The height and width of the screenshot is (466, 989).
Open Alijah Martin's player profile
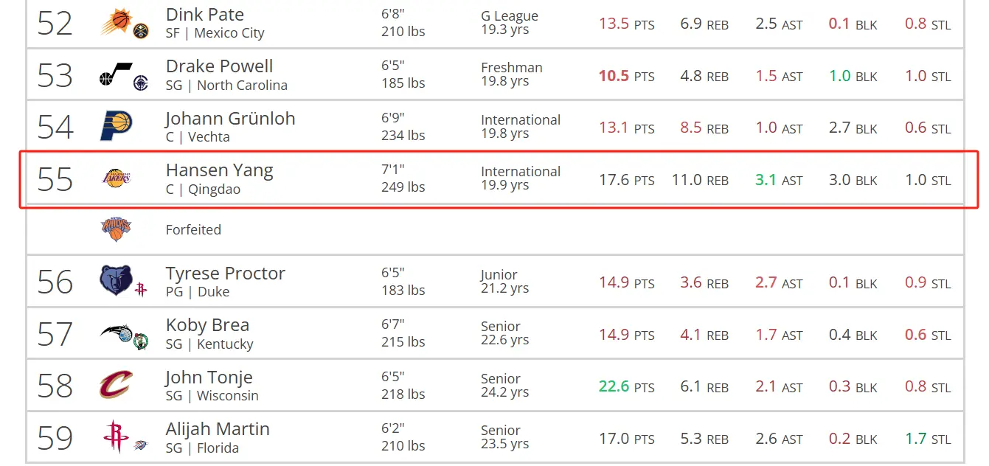[218, 429]
